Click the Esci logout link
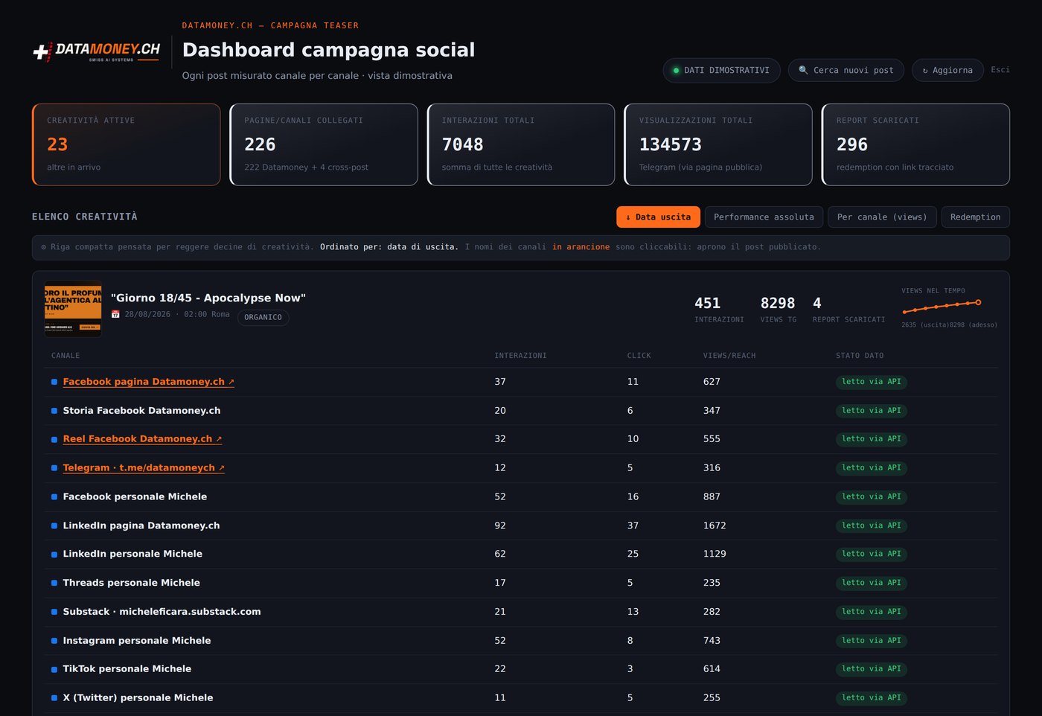 pyautogui.click(x=1000, y=69)
